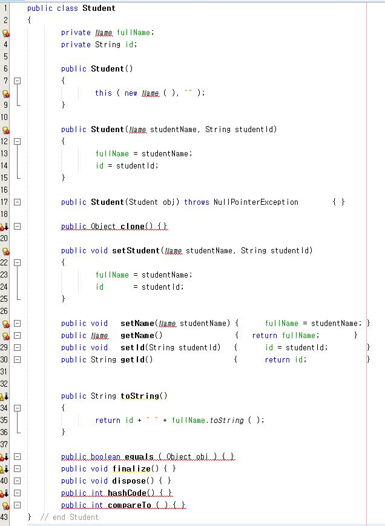
Task: Collapse the Student() default constructor fold on line 7
Action: [x=17, y=81]
